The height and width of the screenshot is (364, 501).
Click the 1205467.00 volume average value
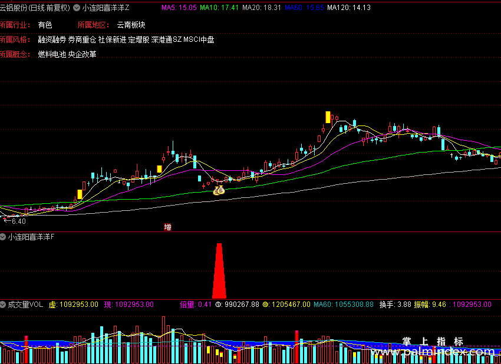click(x=291, y=305)
